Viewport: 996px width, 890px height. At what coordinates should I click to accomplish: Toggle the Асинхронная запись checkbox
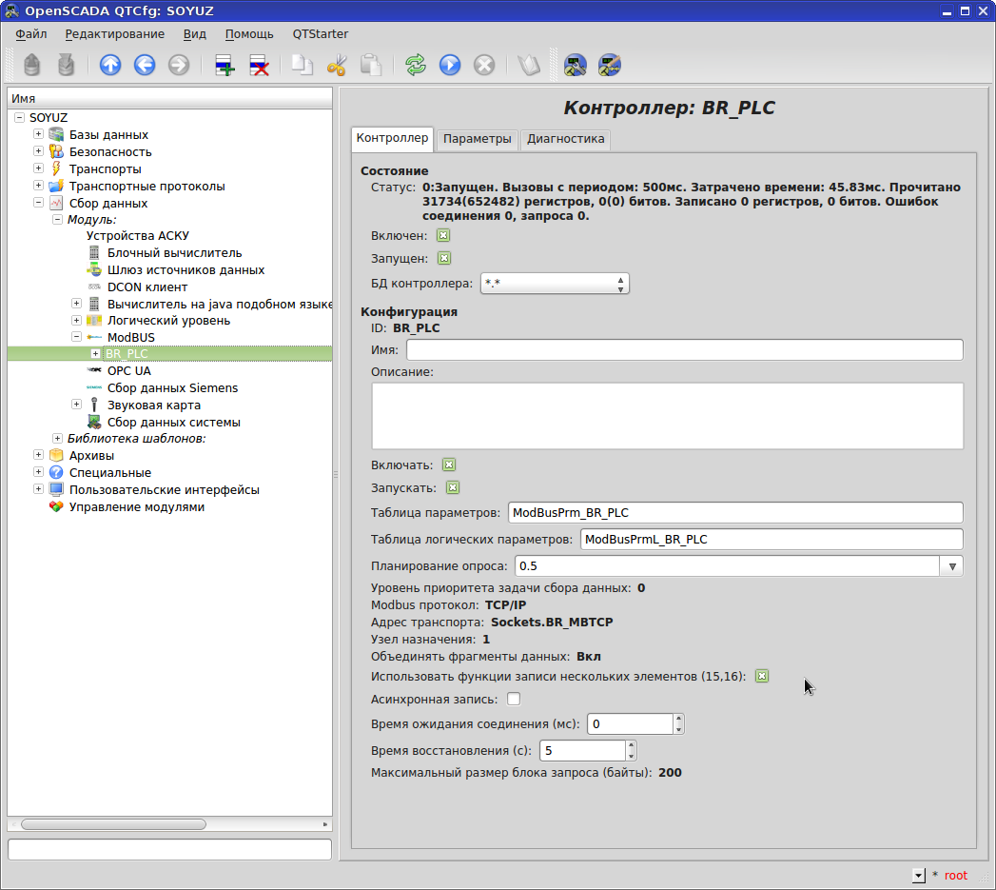click(514, 698)
